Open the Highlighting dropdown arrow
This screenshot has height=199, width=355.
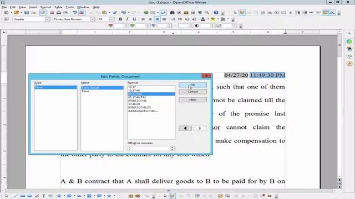click(218, 19)
